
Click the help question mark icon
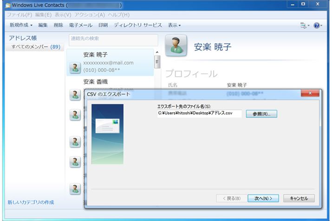pos(318,25)
